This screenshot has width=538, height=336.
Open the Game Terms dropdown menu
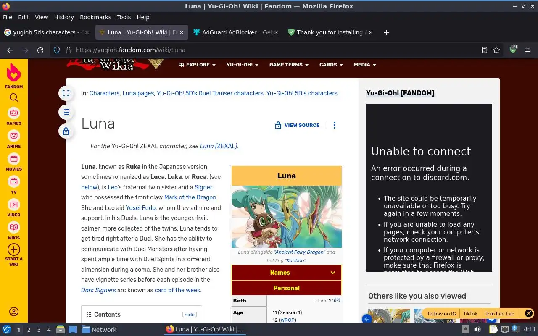289,65
